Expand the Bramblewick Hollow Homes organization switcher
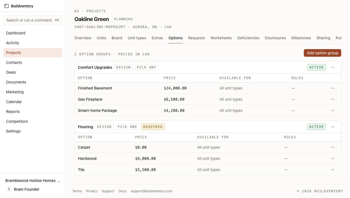The height and width of the screenshot is (198, 350). coord(33,181)
